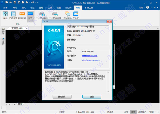Go to next layout tab arrow

tap(12, 104)
